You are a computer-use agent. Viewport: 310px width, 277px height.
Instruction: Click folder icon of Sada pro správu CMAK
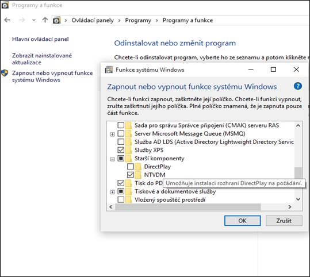click(x=129, y=125)
